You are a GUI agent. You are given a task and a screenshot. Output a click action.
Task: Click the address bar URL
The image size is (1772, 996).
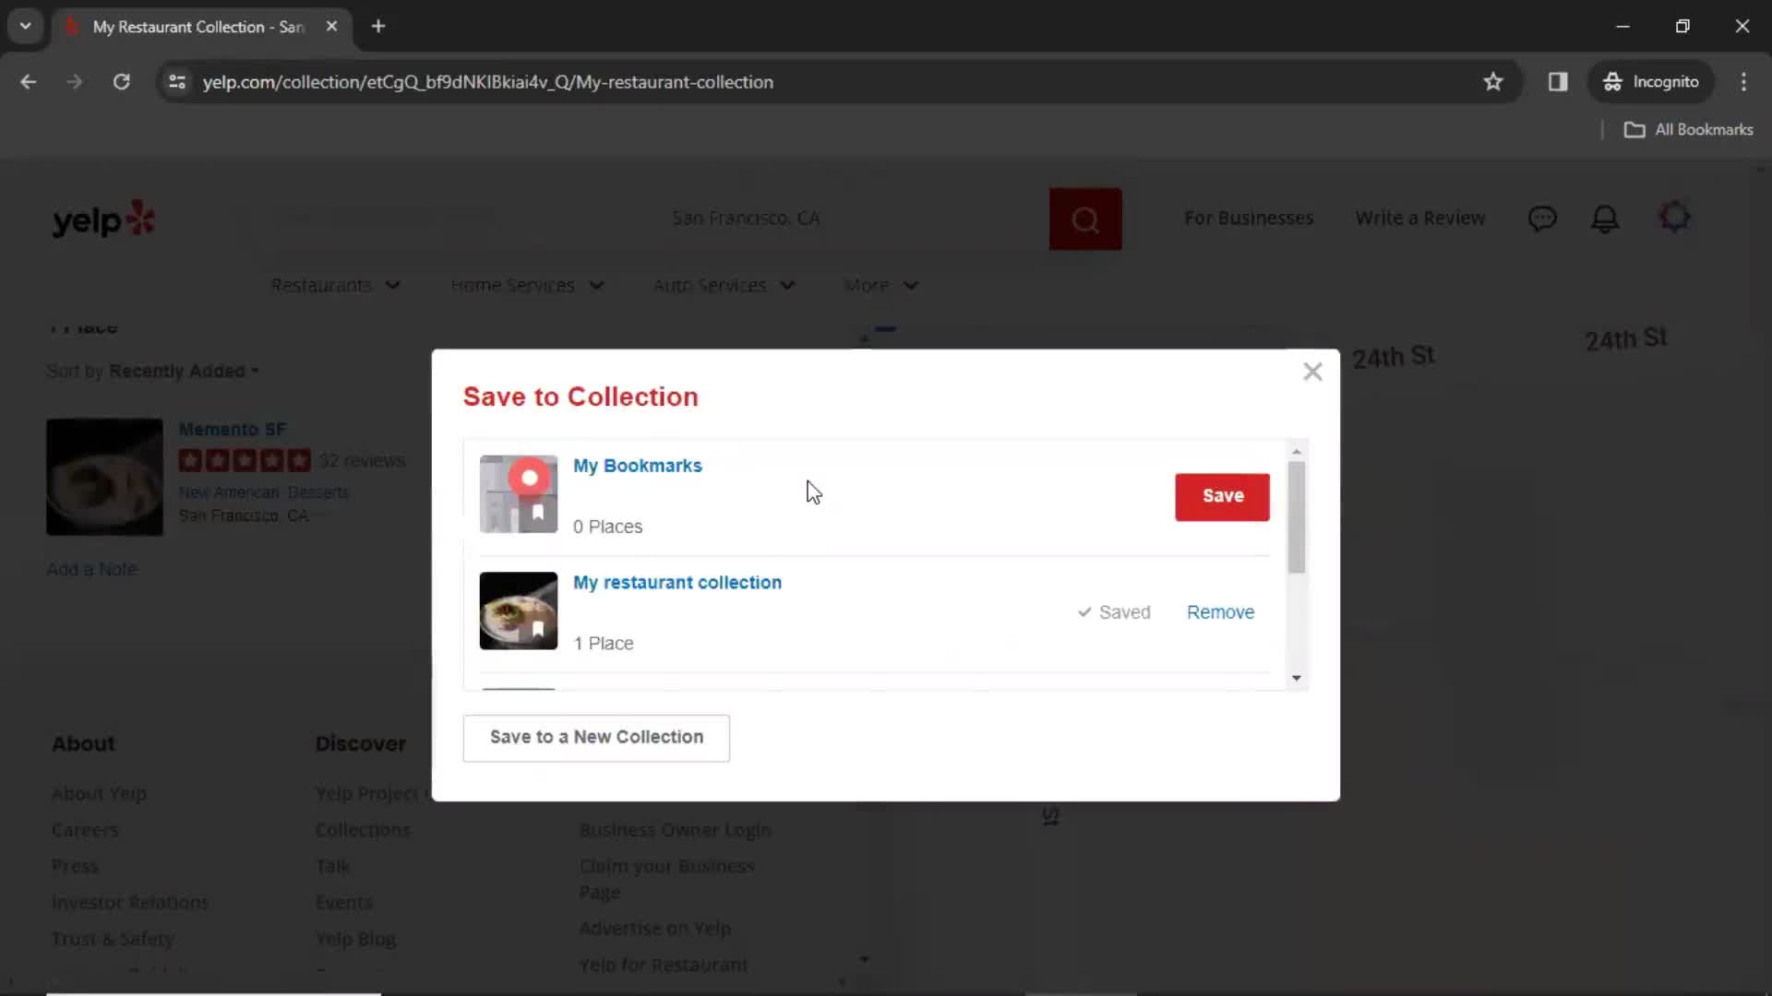pos(488,82)
